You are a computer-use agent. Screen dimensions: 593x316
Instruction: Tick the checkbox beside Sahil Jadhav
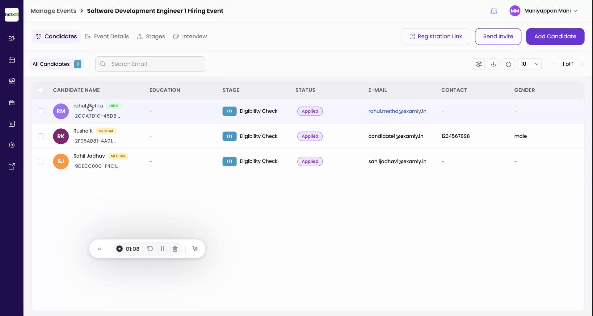pyautogui.click(x=41, y=161)
